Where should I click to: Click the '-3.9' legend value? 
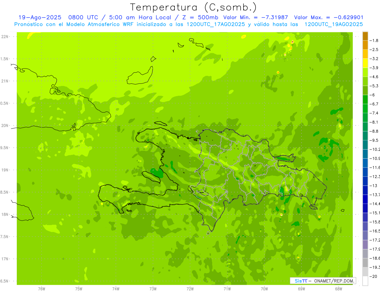373,68
